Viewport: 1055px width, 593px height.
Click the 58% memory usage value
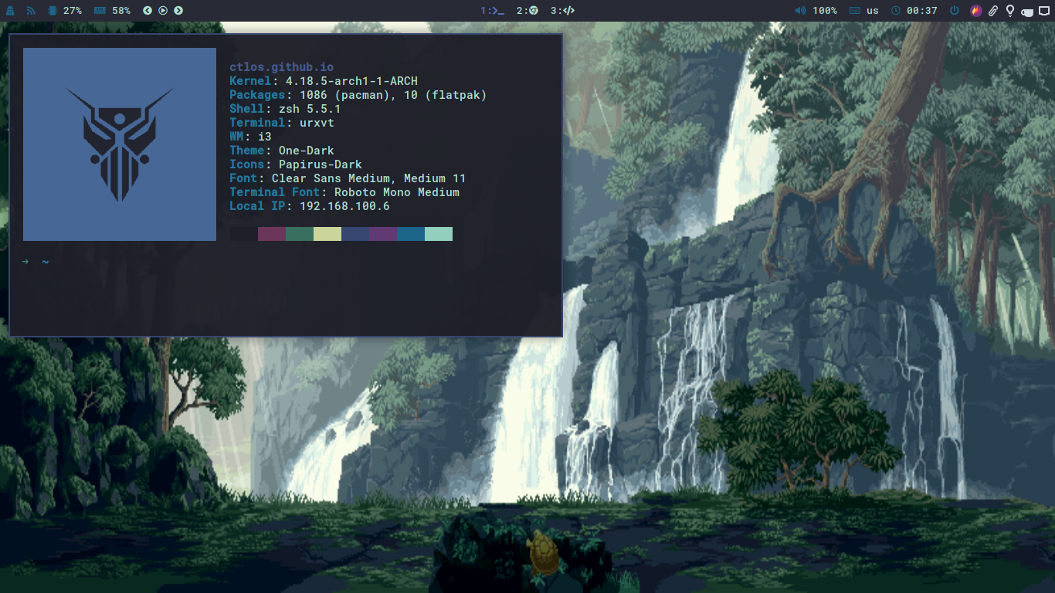[121, 11]
